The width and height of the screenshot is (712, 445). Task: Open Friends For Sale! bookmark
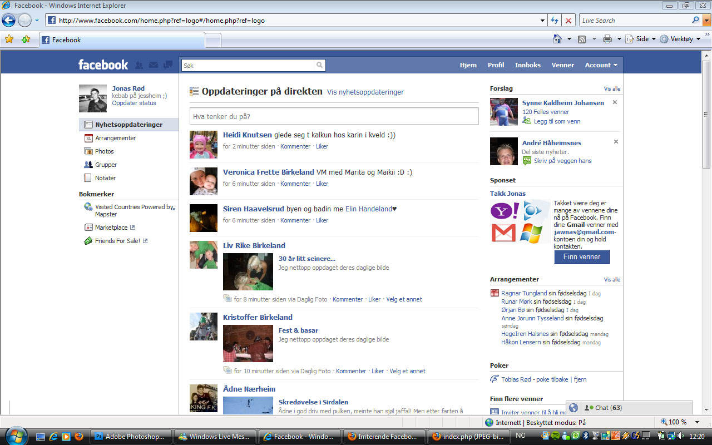pyautogui.click(x=116, y=241)
